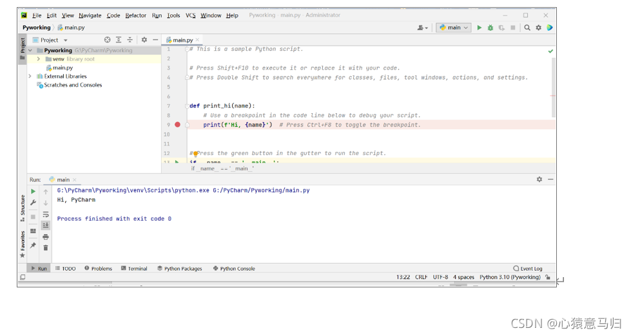Screen dimensions: 631x335
Task: Open Search Everywhere magnifier icon
Action: (527, 28)
